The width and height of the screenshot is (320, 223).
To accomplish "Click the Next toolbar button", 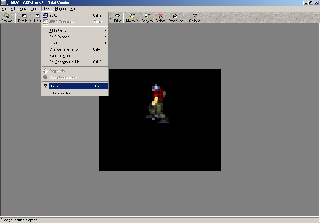I will point(37,18).
